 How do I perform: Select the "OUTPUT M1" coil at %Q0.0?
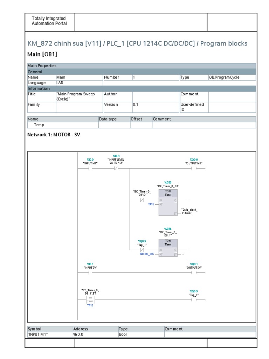(194, 169)
